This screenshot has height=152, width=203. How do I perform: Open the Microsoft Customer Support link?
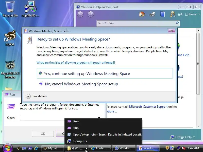click(x=148, y=107)
